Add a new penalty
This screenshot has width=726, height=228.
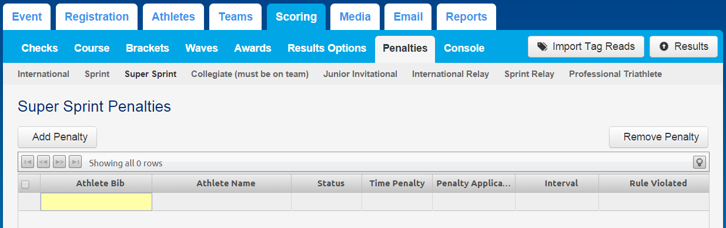coord(58,137)
